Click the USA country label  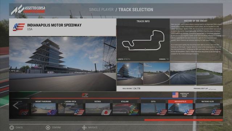[30, 29]
